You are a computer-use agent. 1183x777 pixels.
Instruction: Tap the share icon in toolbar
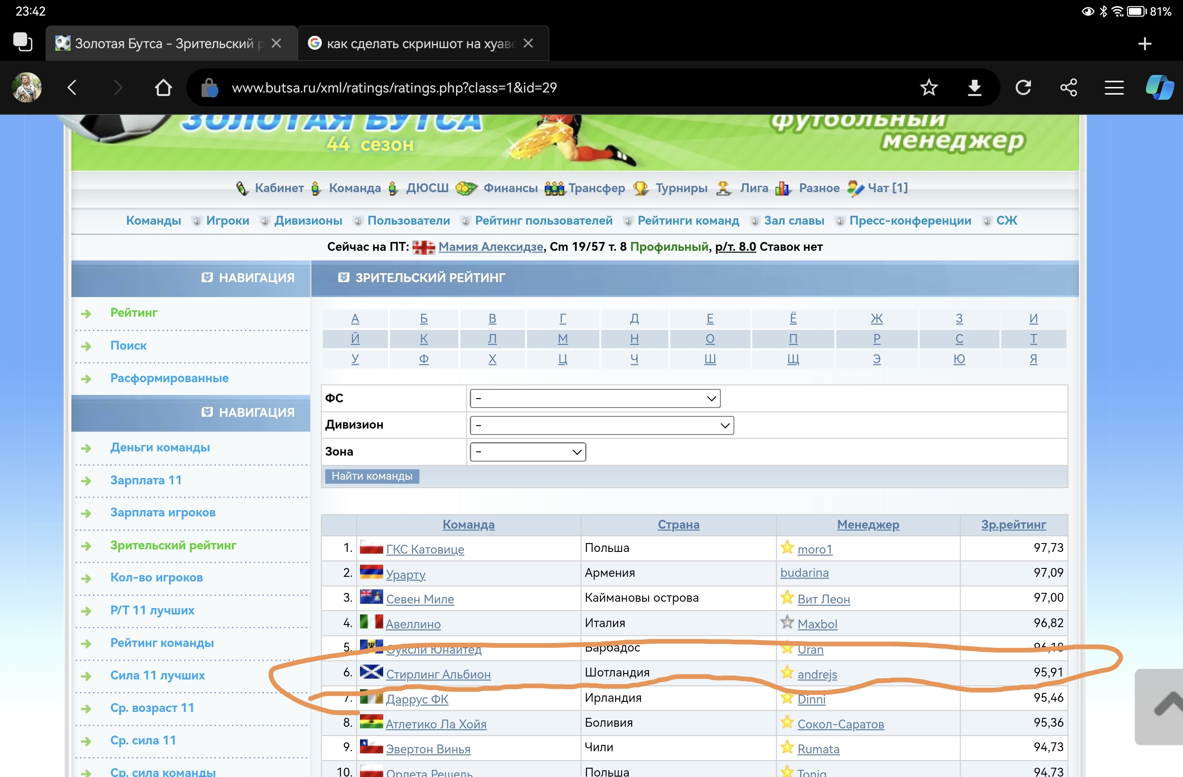[x=1069, y=88]
